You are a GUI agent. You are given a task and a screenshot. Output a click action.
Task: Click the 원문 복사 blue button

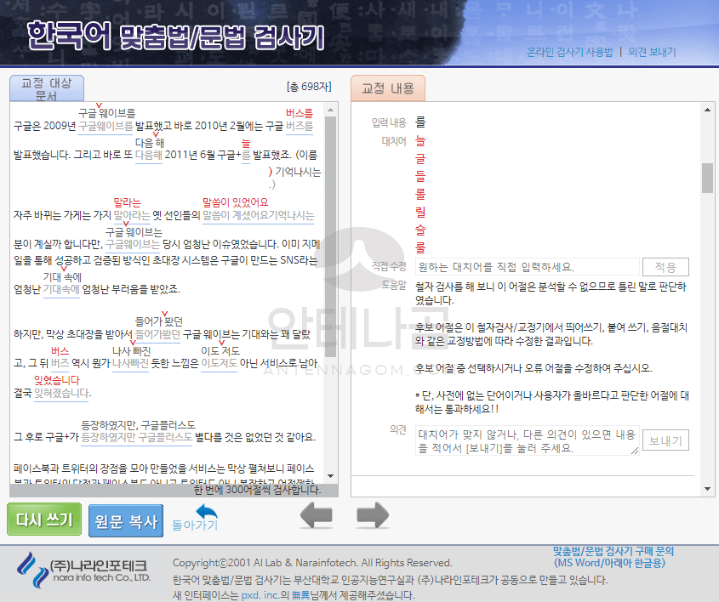[126, 520]
